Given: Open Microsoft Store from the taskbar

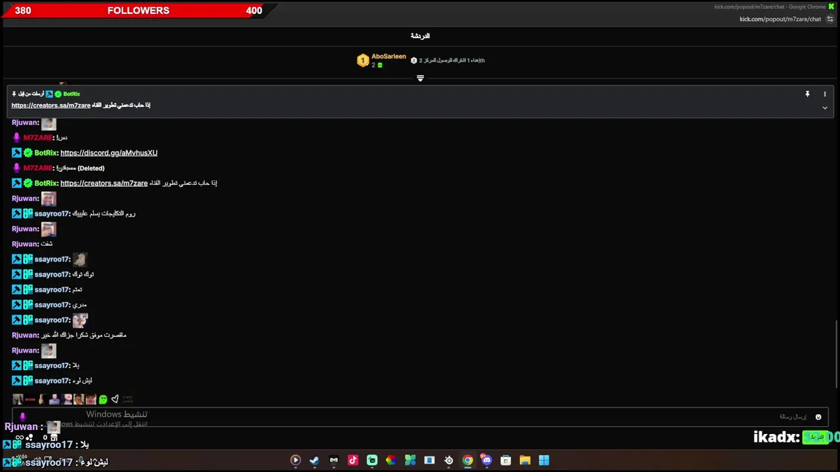Looking at the screenshot, I should point(505,460).
